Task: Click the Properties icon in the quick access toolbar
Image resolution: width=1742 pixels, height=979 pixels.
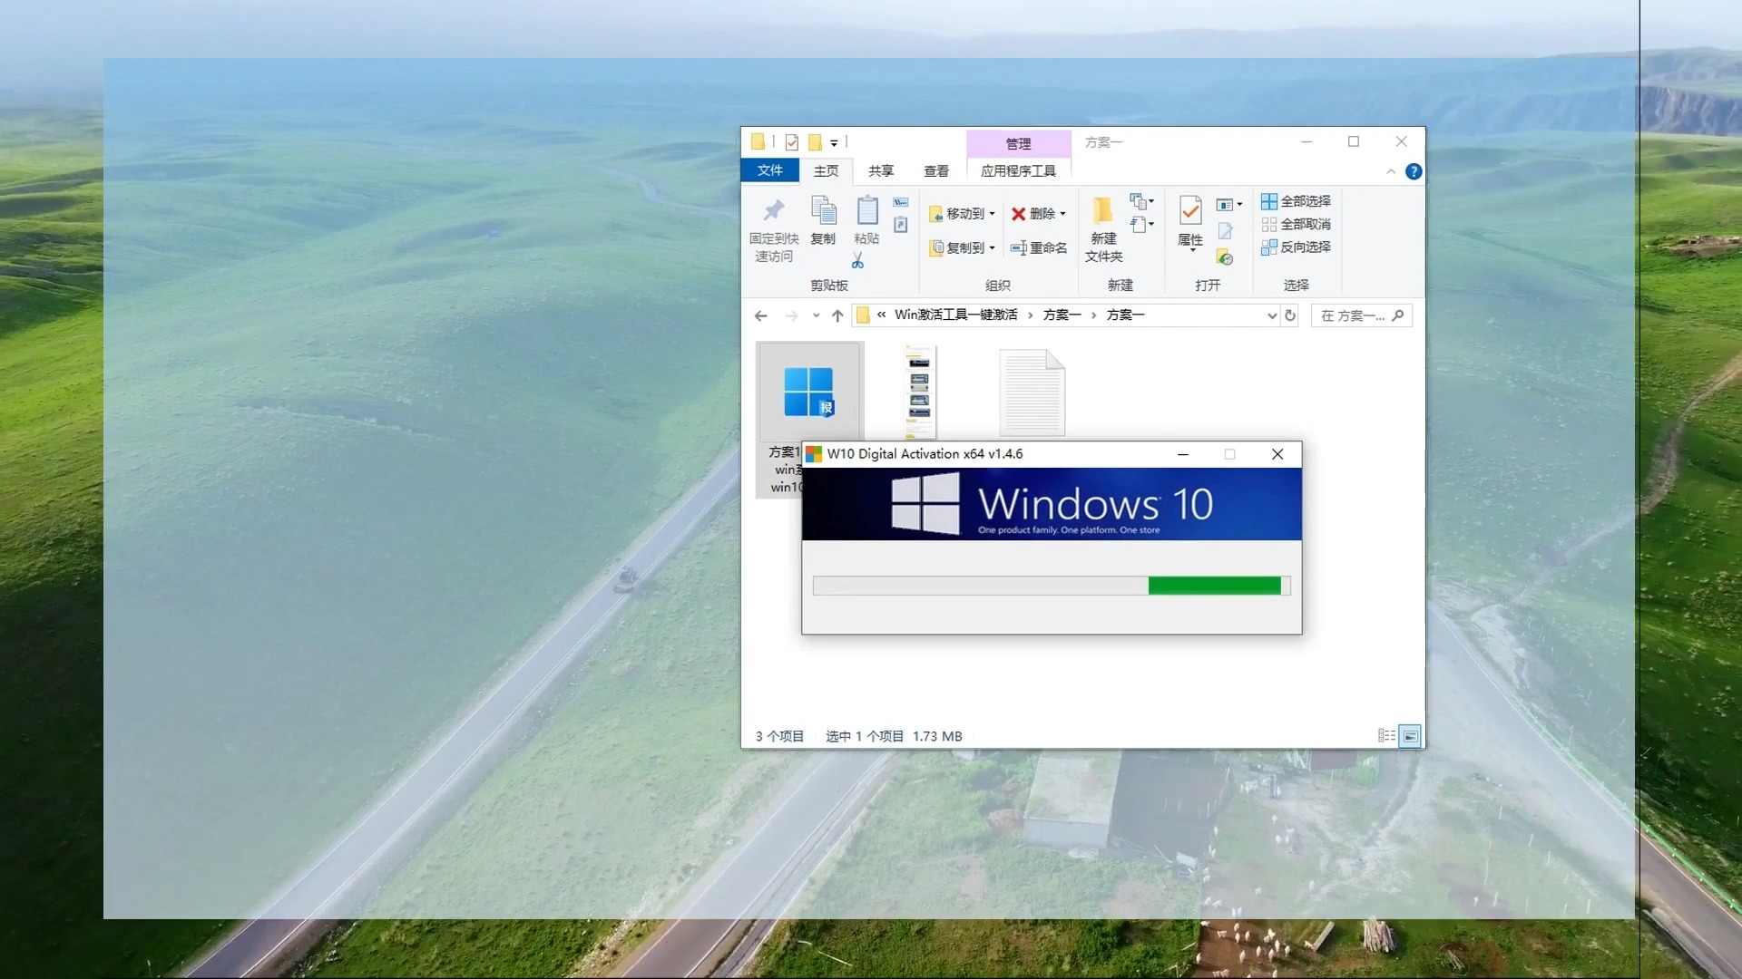Action: 792,142
